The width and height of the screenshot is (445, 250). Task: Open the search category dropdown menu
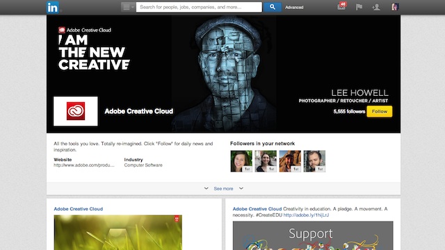128,7
